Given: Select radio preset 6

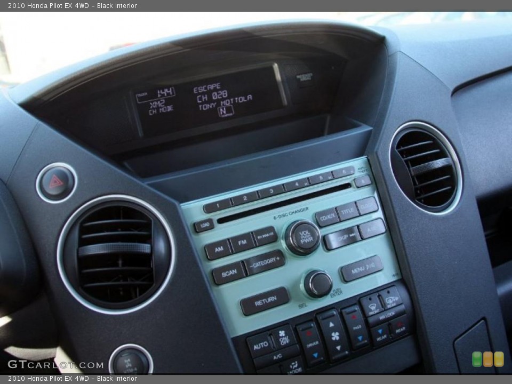Looking at the screenshot, I should (x=343, y=172).
